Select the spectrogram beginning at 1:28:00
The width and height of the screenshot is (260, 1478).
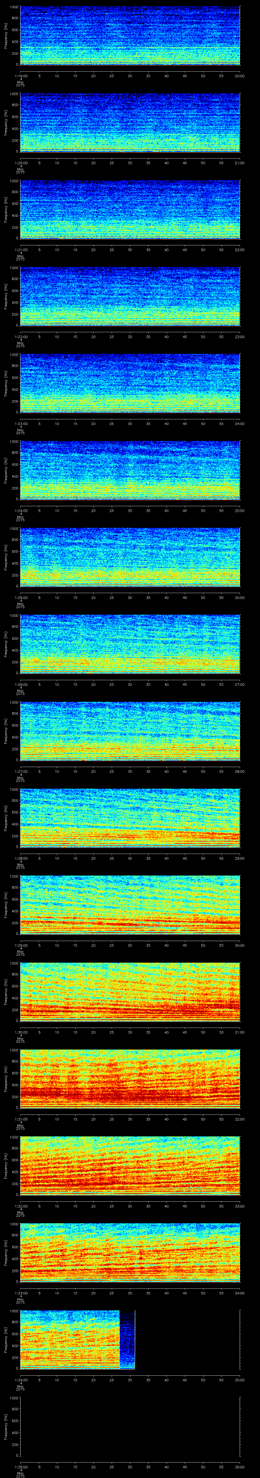coord(130,818)
